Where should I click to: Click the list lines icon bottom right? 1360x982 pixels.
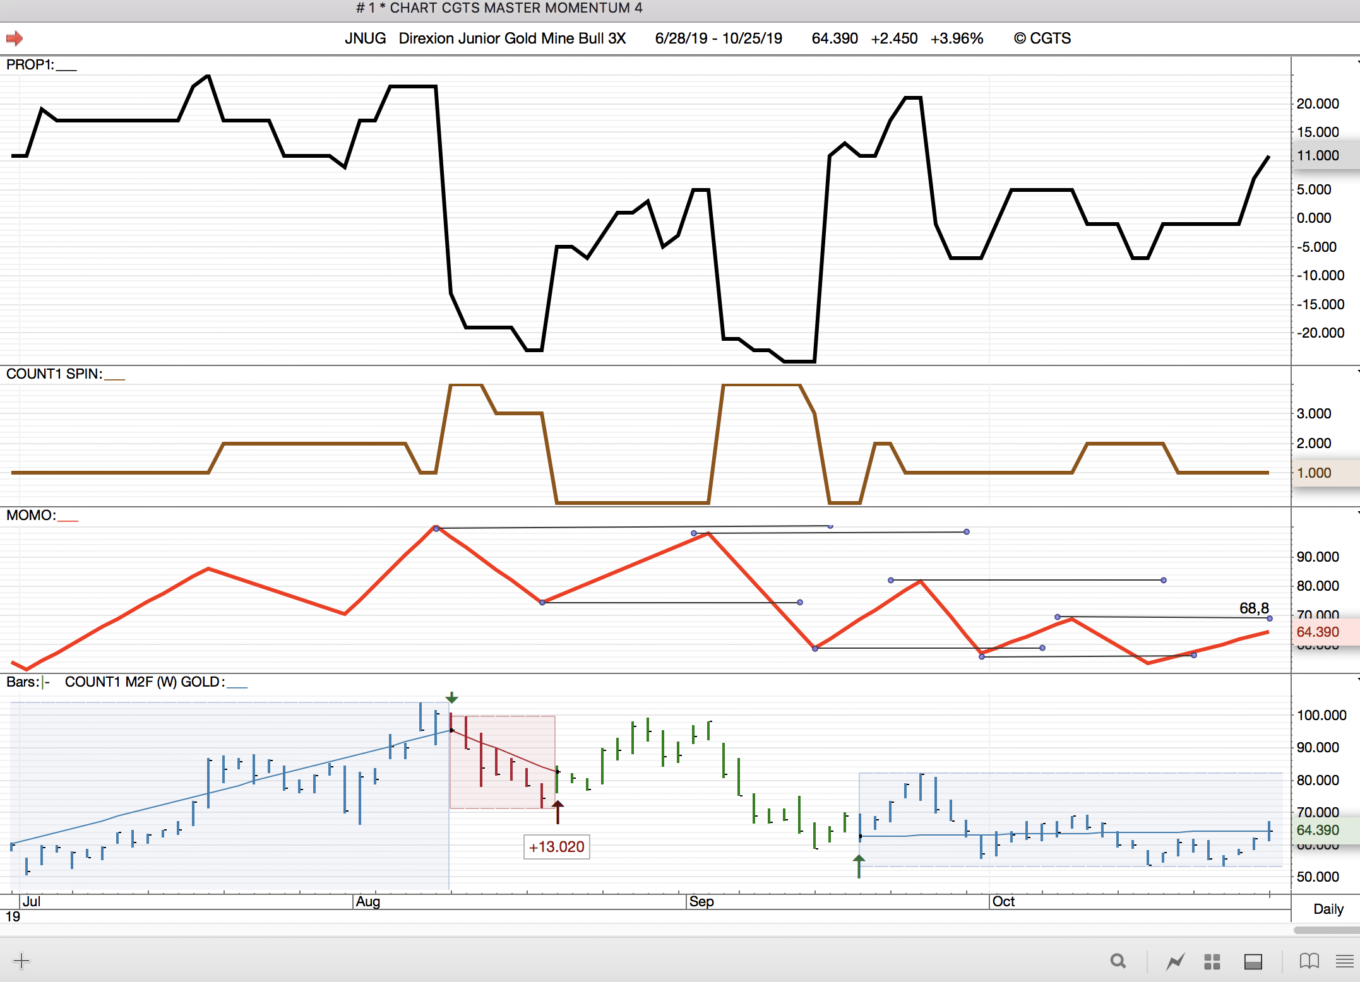[1344, 961]
